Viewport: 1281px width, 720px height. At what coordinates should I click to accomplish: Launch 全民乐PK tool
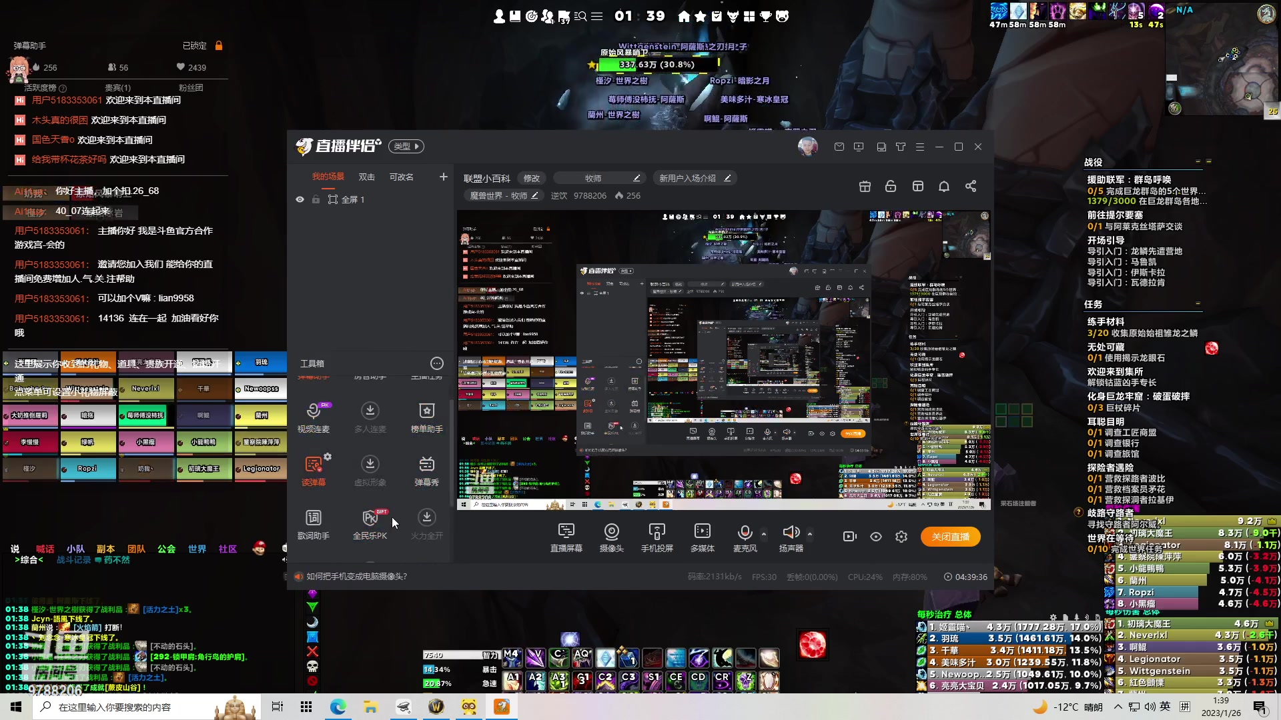click(x=370, y=524)
